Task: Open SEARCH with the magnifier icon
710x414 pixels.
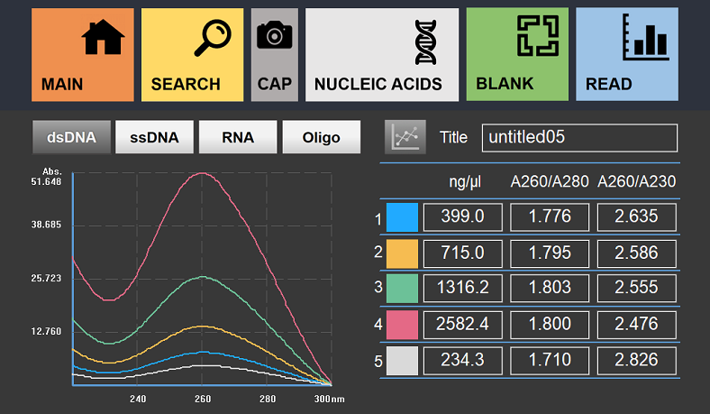Action: click(193, 54)
